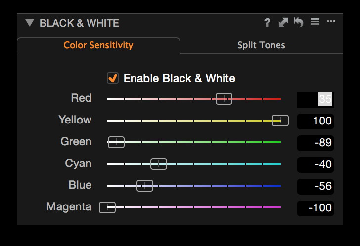Open the more options ellipsis icon

331,22
